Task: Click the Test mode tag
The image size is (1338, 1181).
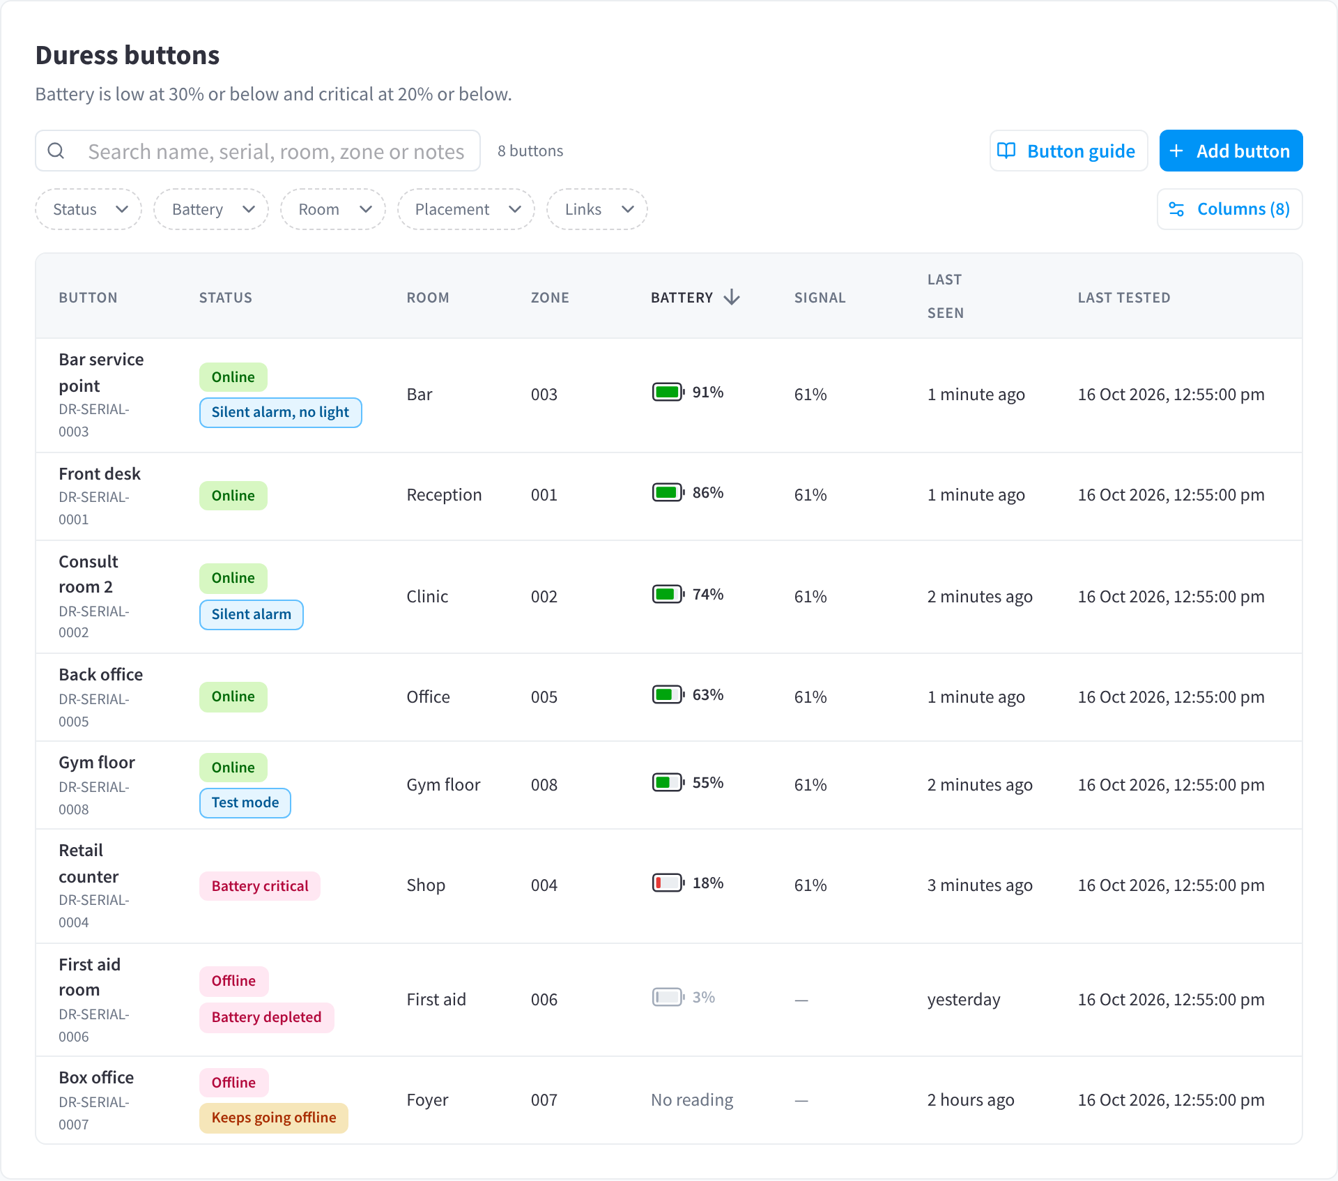Action: coord(245,803)
